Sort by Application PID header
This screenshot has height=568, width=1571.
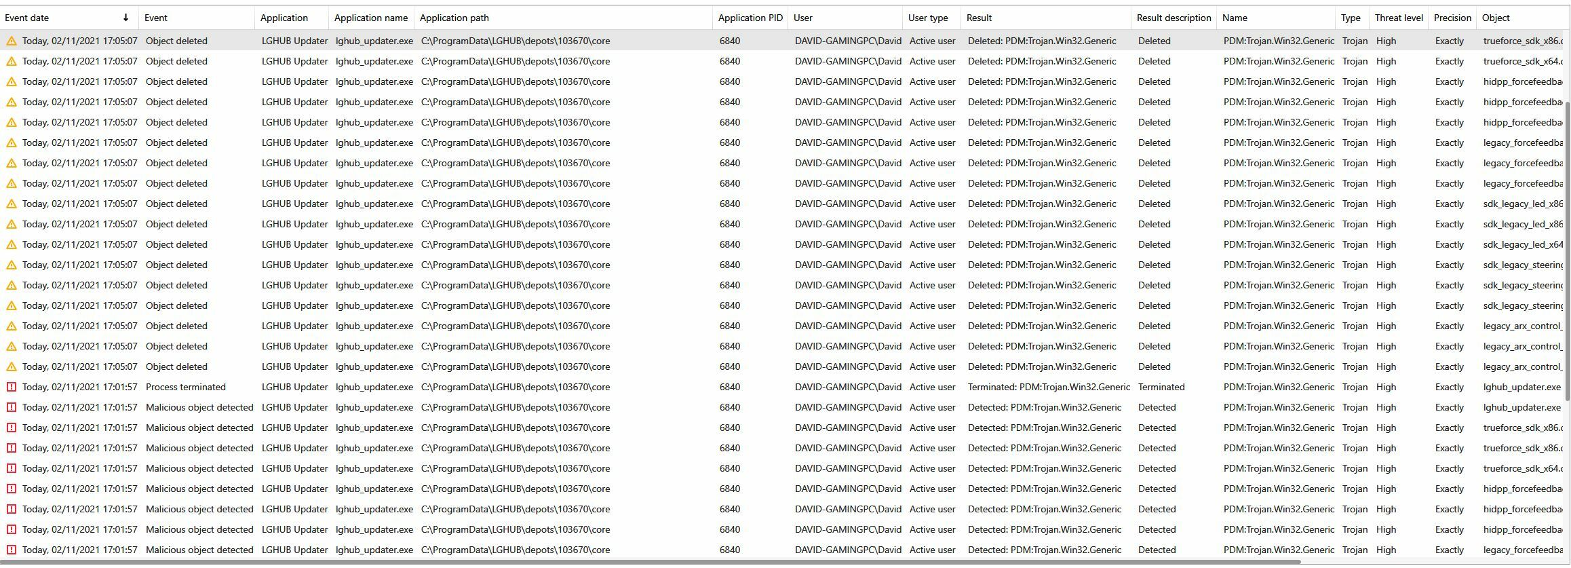pos(750,18)
